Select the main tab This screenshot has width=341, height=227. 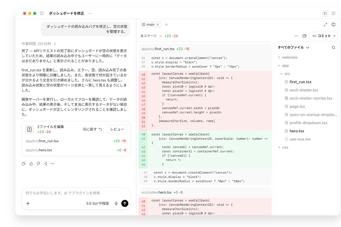click(x=150, y=25)
